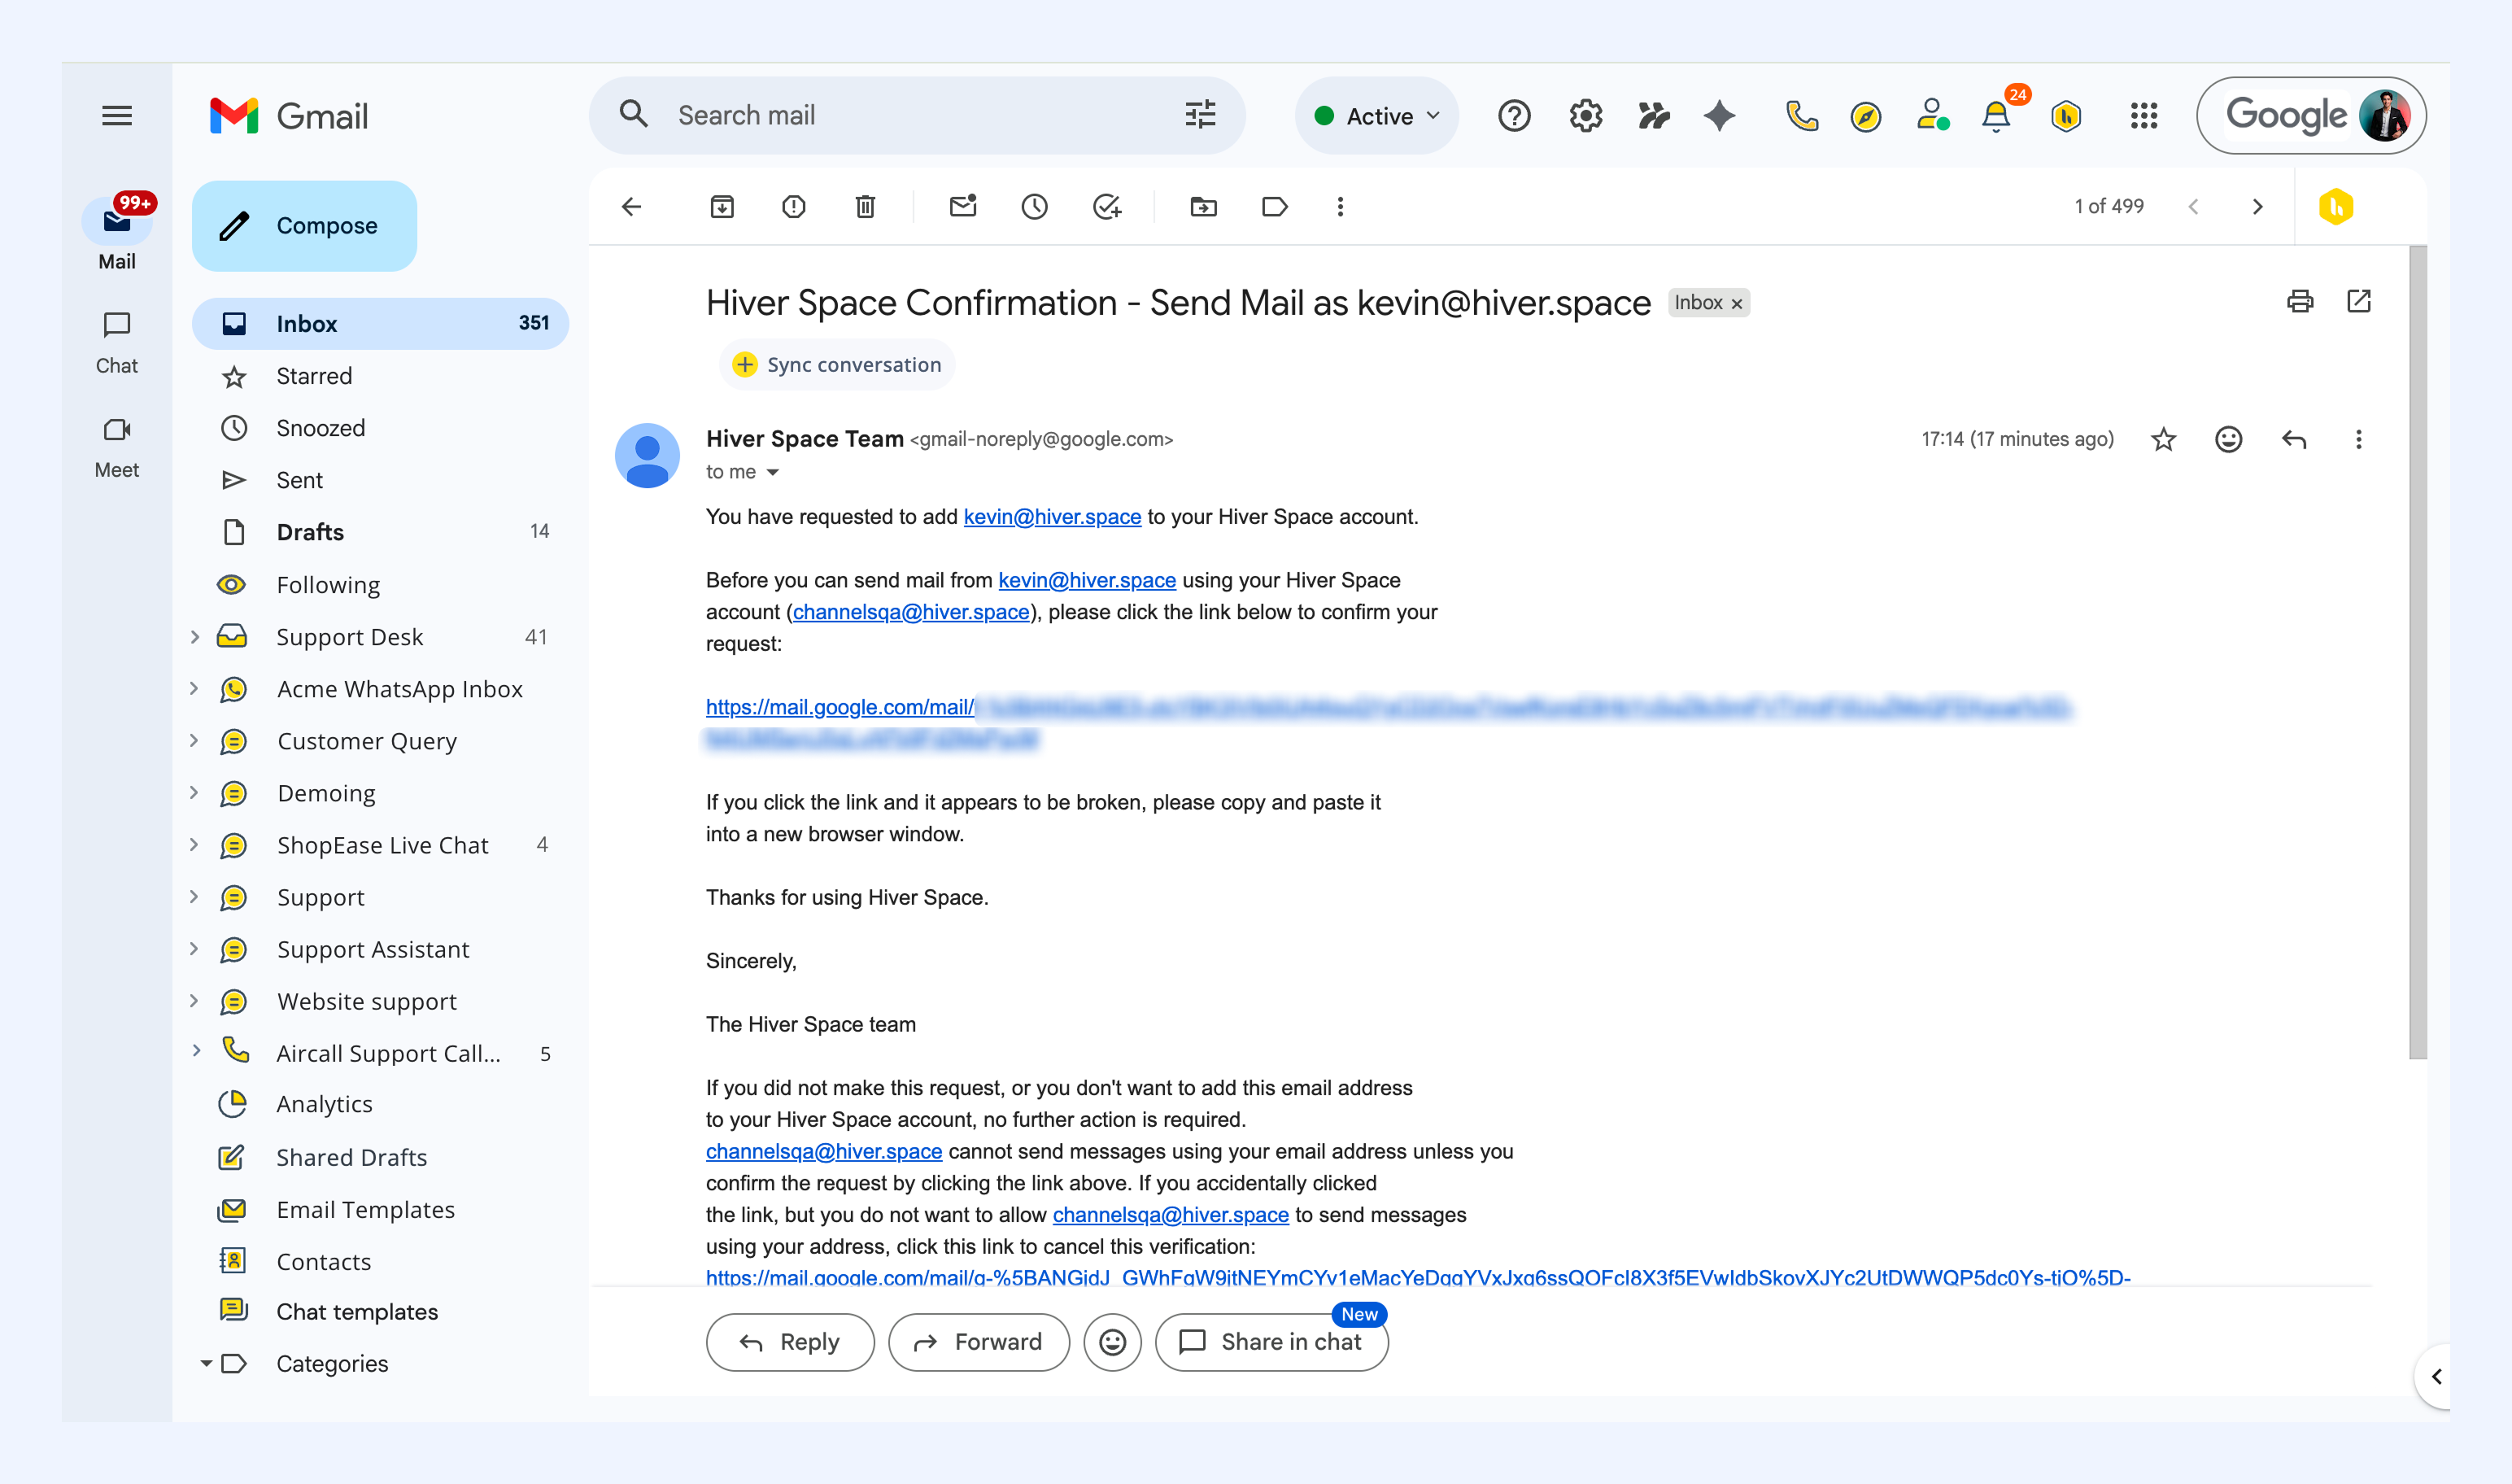The image size is (2512, 1484).
Task: Expand the recipient details arrow next to 'to me'
Action: click(773, 472)
